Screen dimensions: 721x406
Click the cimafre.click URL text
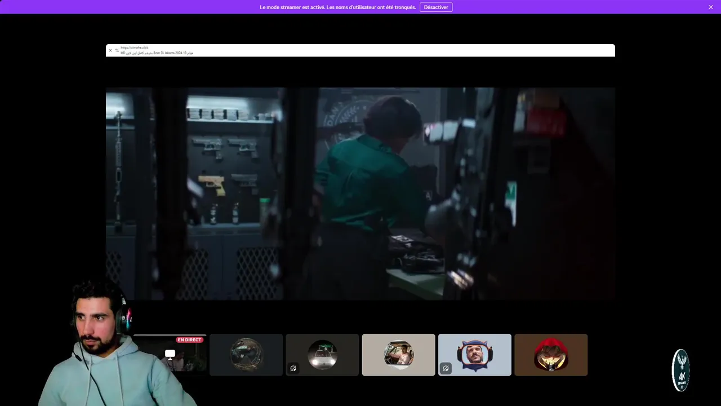point(135,48)
